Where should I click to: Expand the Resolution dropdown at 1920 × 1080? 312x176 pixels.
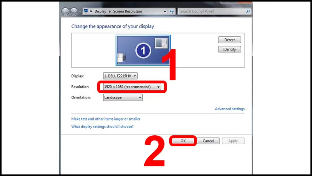(132, 87)
